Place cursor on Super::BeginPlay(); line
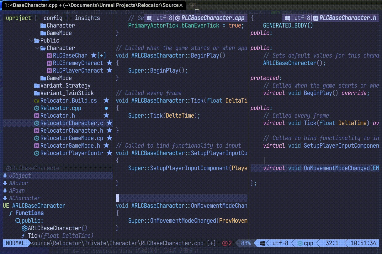This screenshot has height=254, width=382. [158, 70]
